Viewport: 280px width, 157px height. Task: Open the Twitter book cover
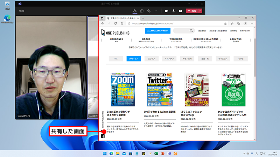pos(160,90)
